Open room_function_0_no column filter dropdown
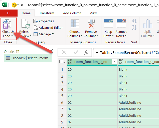 pyautogui.click(x=114, y=62)
